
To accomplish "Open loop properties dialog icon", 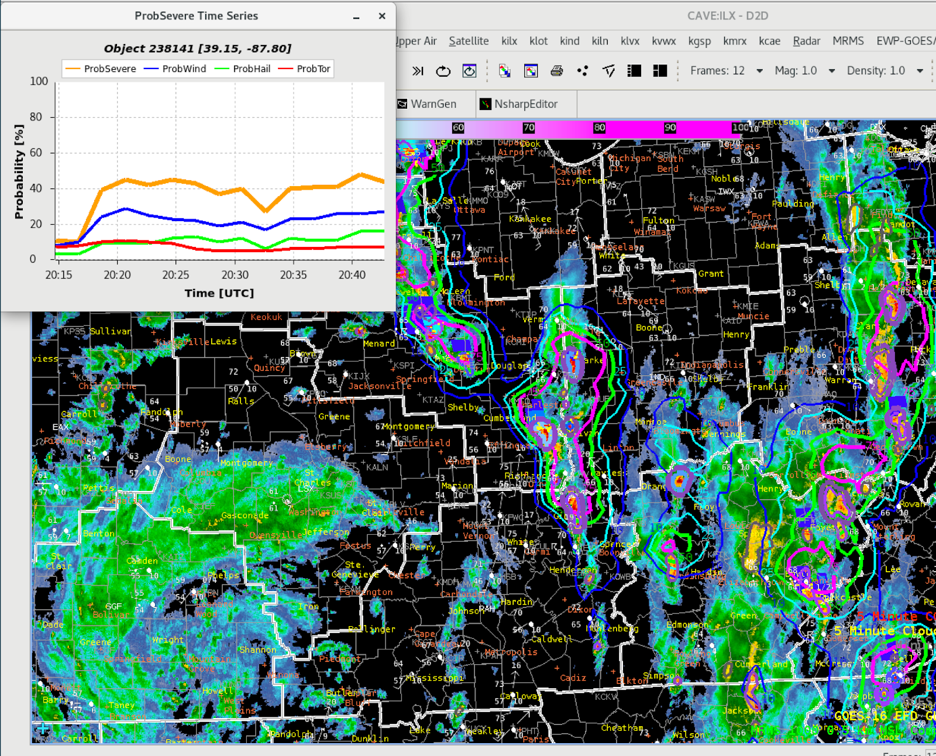I will click(469, 71).
